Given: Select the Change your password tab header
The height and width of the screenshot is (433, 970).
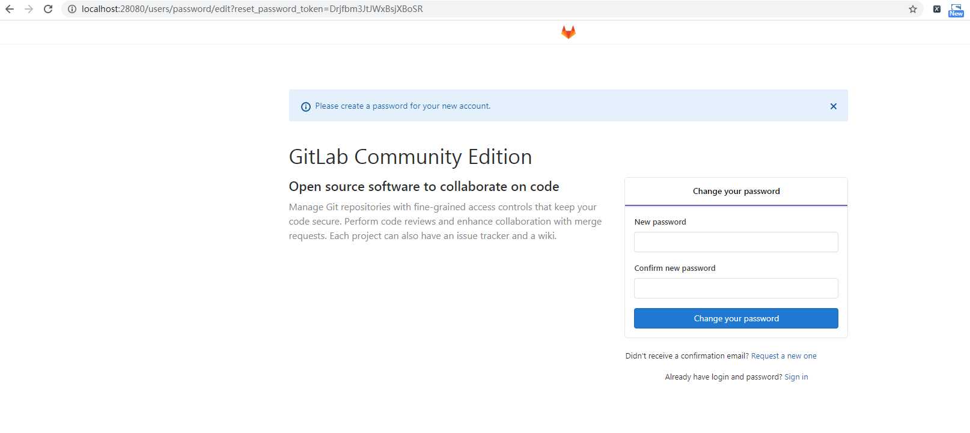Looking at the screenshot, I should [x=736, y=192].
